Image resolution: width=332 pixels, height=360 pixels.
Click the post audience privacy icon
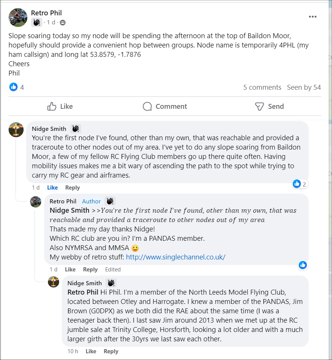pos(63,23)
